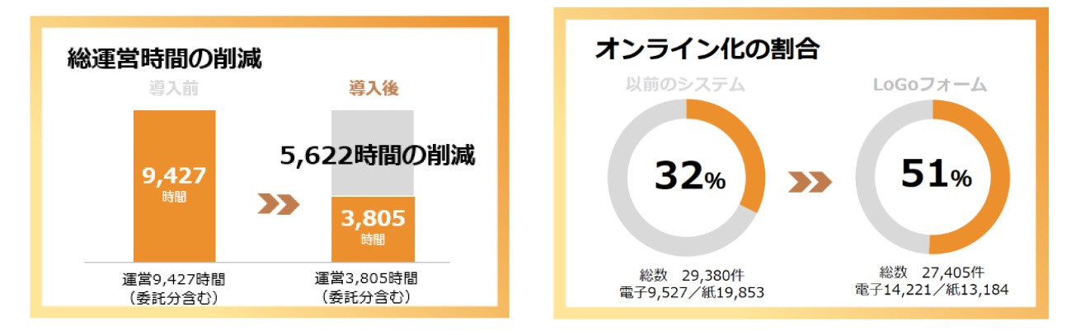Image resolution: width=1090 pixels, height=335 pixels.
Task: Click the 5,622時間の削減 text
Action: point(376,156)
